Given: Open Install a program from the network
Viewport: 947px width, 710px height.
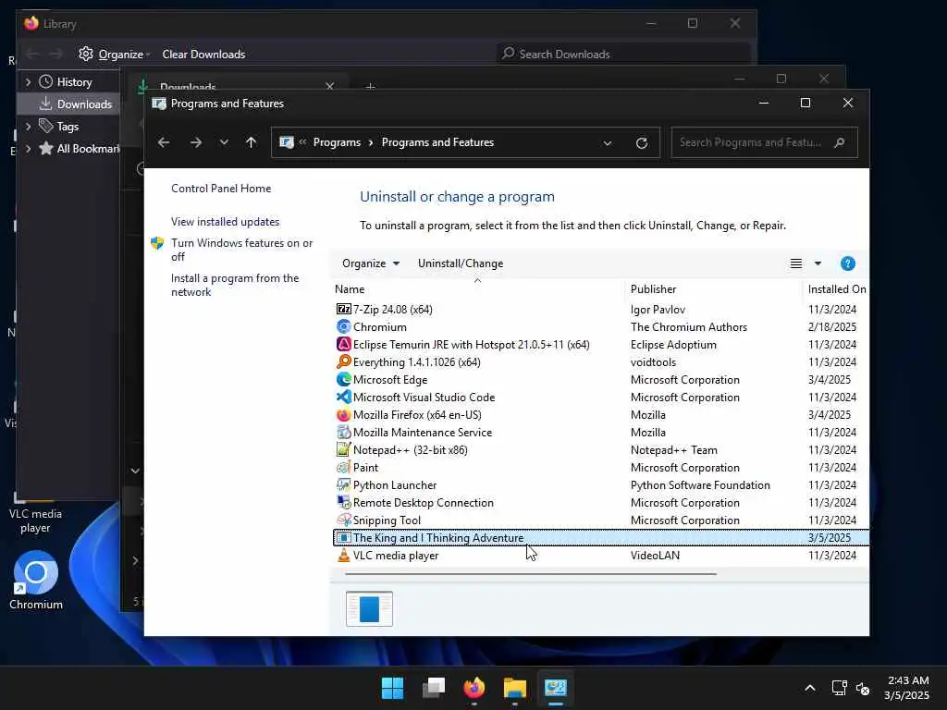Looking at the screenshot, I should pos(235,285).
